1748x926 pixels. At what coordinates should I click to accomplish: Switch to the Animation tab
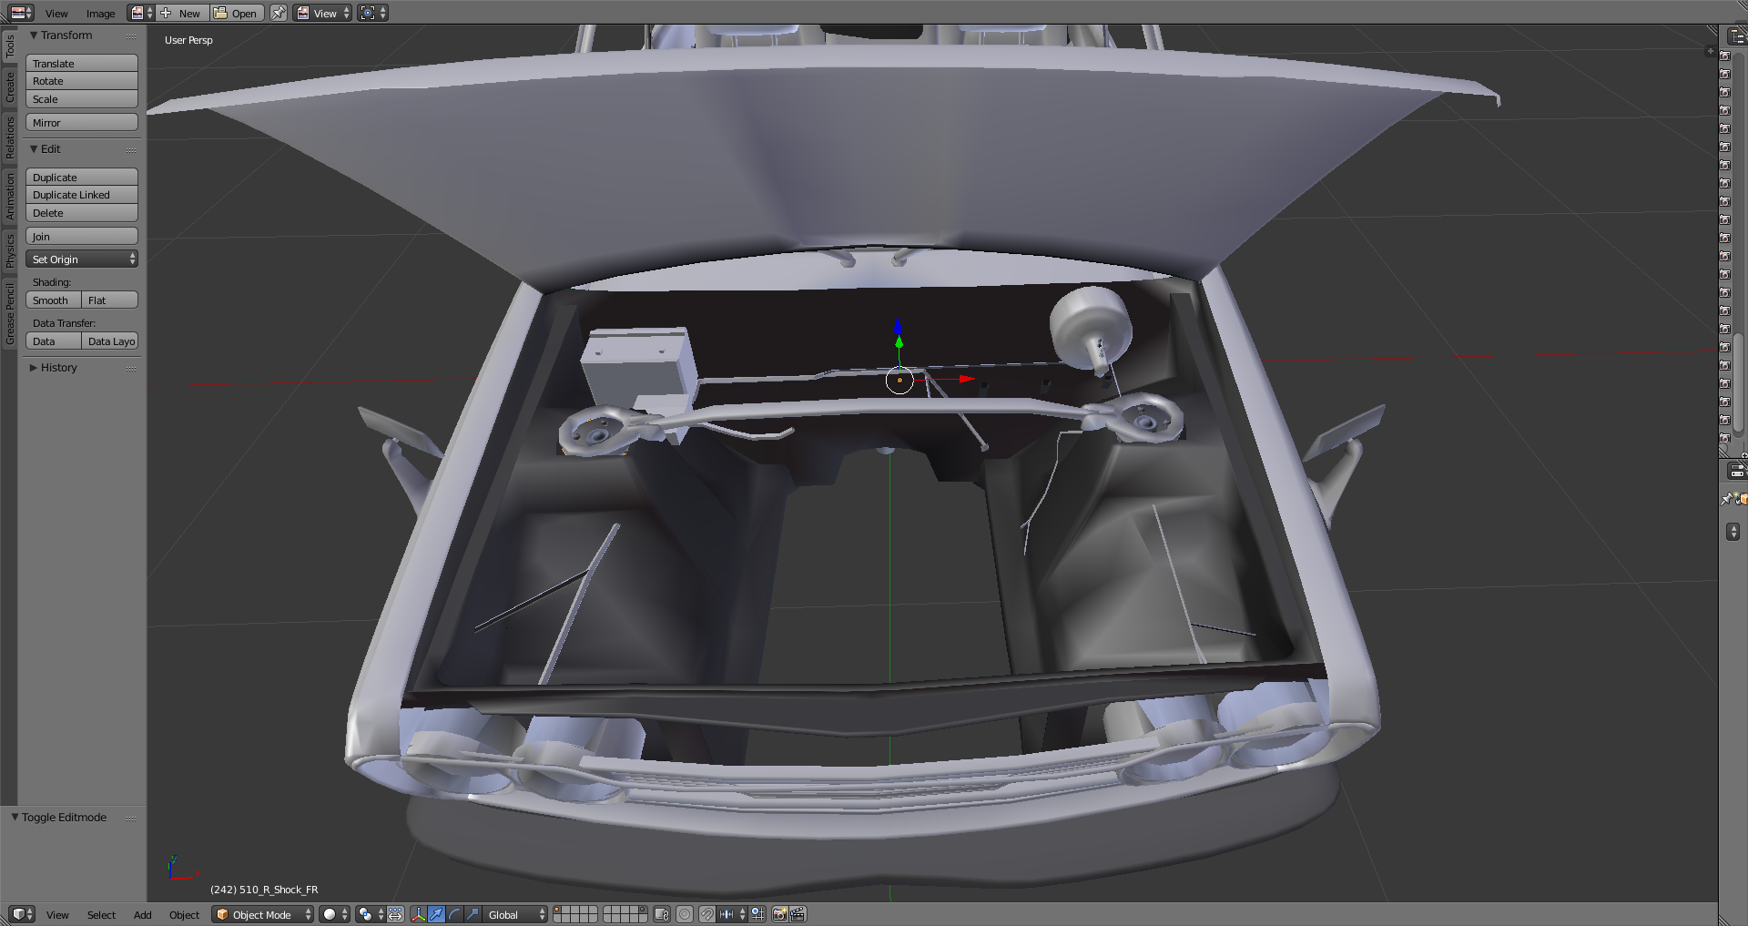(10, 197)
